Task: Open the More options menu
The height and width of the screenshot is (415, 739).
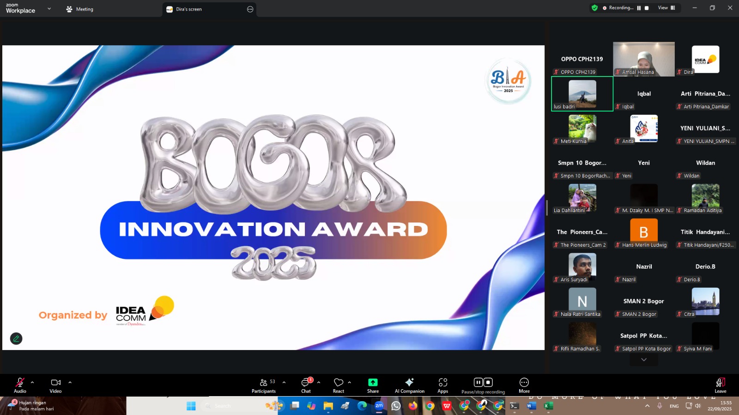Action: (524, 385)
